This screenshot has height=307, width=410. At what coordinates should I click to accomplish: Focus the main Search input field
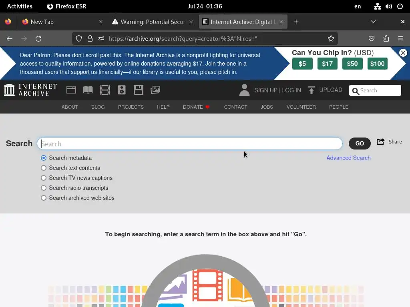coord(189,144)
